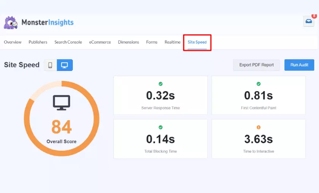Click the large monitor icon in score circle
This screenshot has width=319, height=193.
click(x=62, y=103)
